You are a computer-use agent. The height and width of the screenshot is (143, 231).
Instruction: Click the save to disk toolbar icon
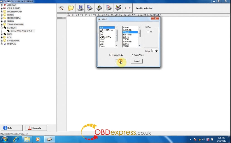[x=80, y=8]
